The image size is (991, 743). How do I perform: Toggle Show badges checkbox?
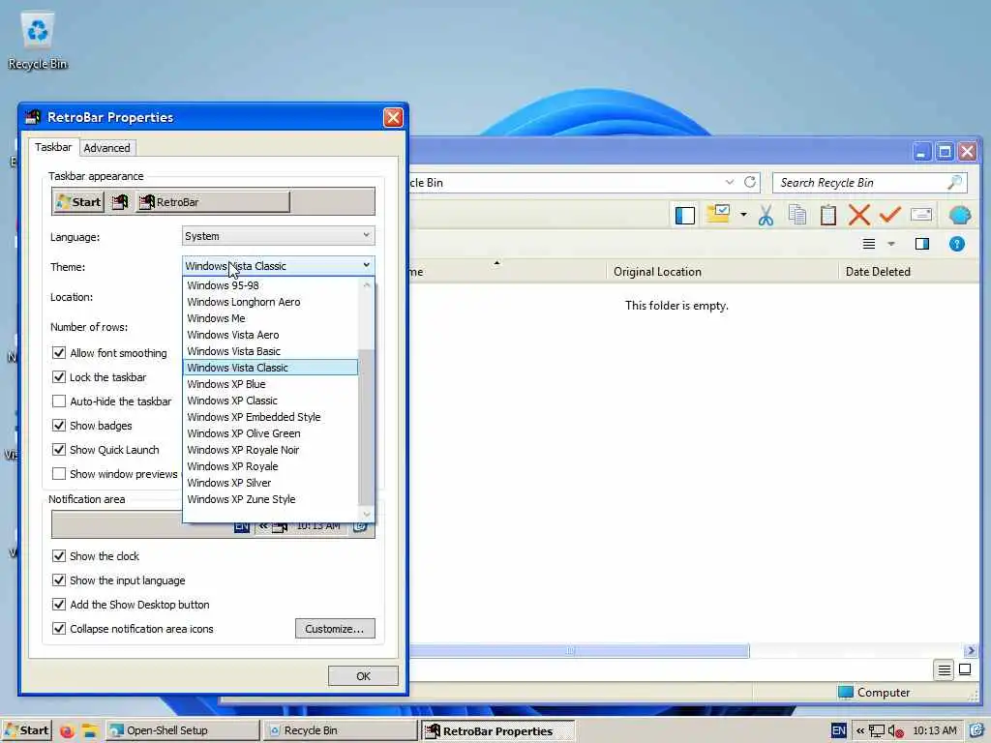[x=59, y=426]
